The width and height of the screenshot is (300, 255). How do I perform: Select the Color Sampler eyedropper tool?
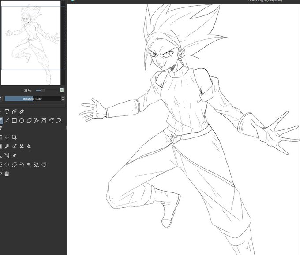coord(7,147)
